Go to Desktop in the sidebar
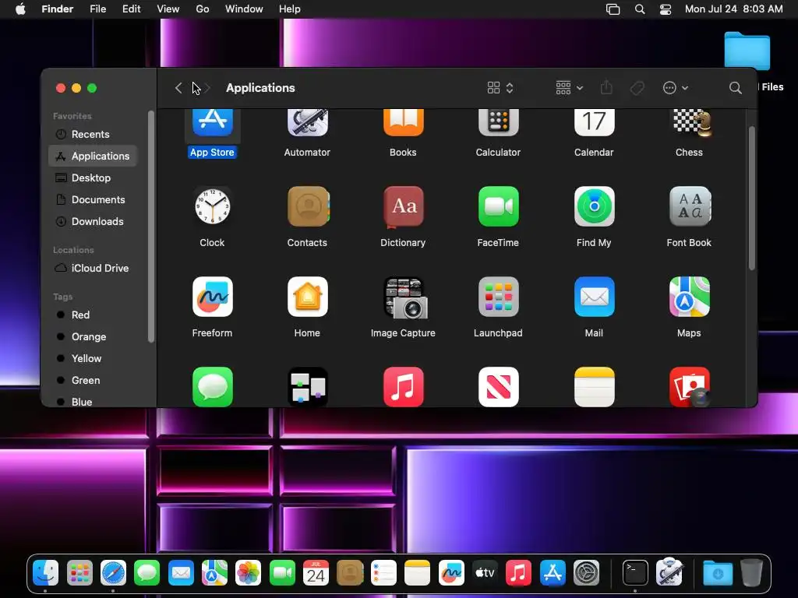Image resolution: width=798 pixels, height=598 pixels. tap(93, 178)
